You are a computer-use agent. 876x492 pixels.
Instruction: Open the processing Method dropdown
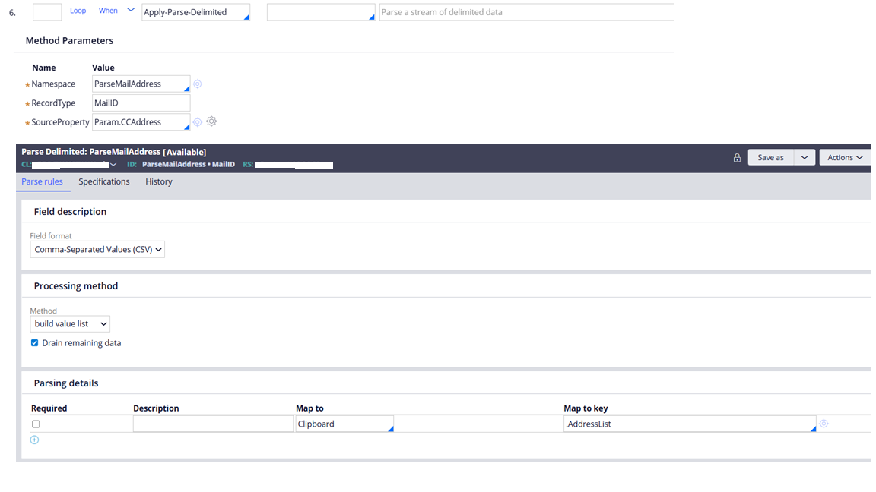70,324
